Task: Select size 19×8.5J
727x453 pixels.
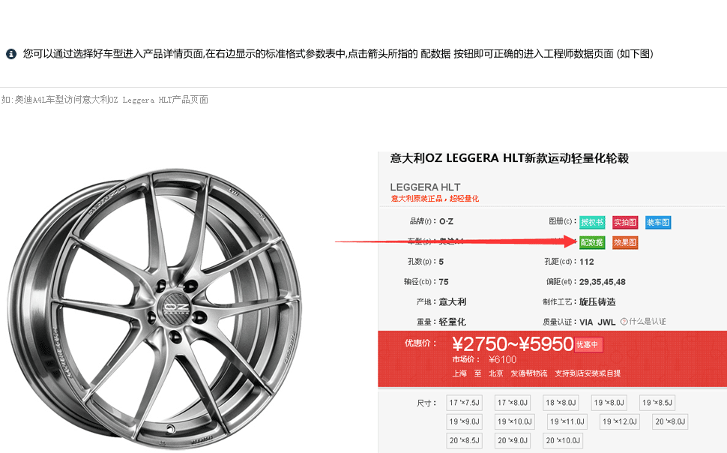Action: pos(657,403)
